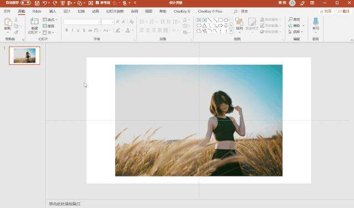Click the Arrange icon in drawing group

pos(239,22)
